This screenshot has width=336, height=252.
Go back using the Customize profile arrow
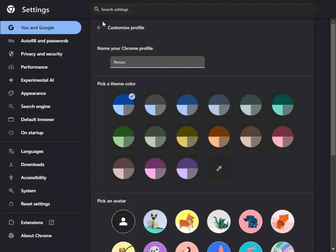click(x=99, y=28)
